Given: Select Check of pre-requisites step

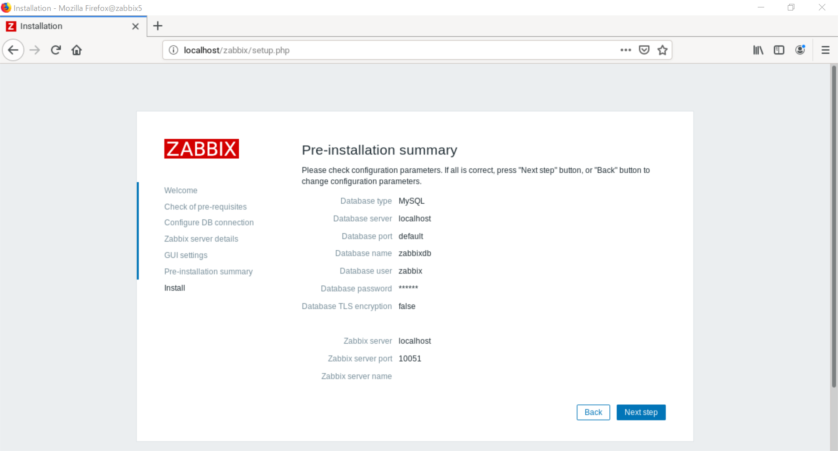Looking at the screenshot, I should coord(205,207).
